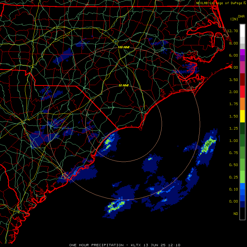Pick the black ND legend swatch
Screen dimensions: 247x247
[x=242, y=214]
